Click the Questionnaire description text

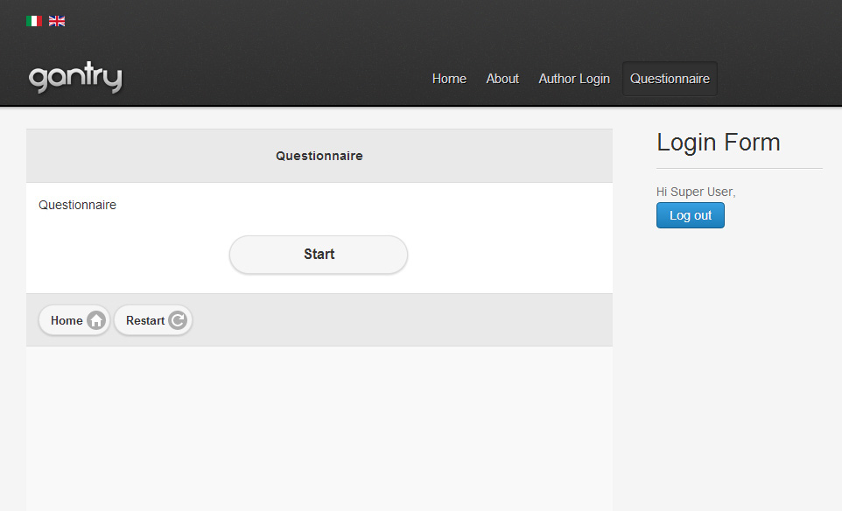pos(77,205)
